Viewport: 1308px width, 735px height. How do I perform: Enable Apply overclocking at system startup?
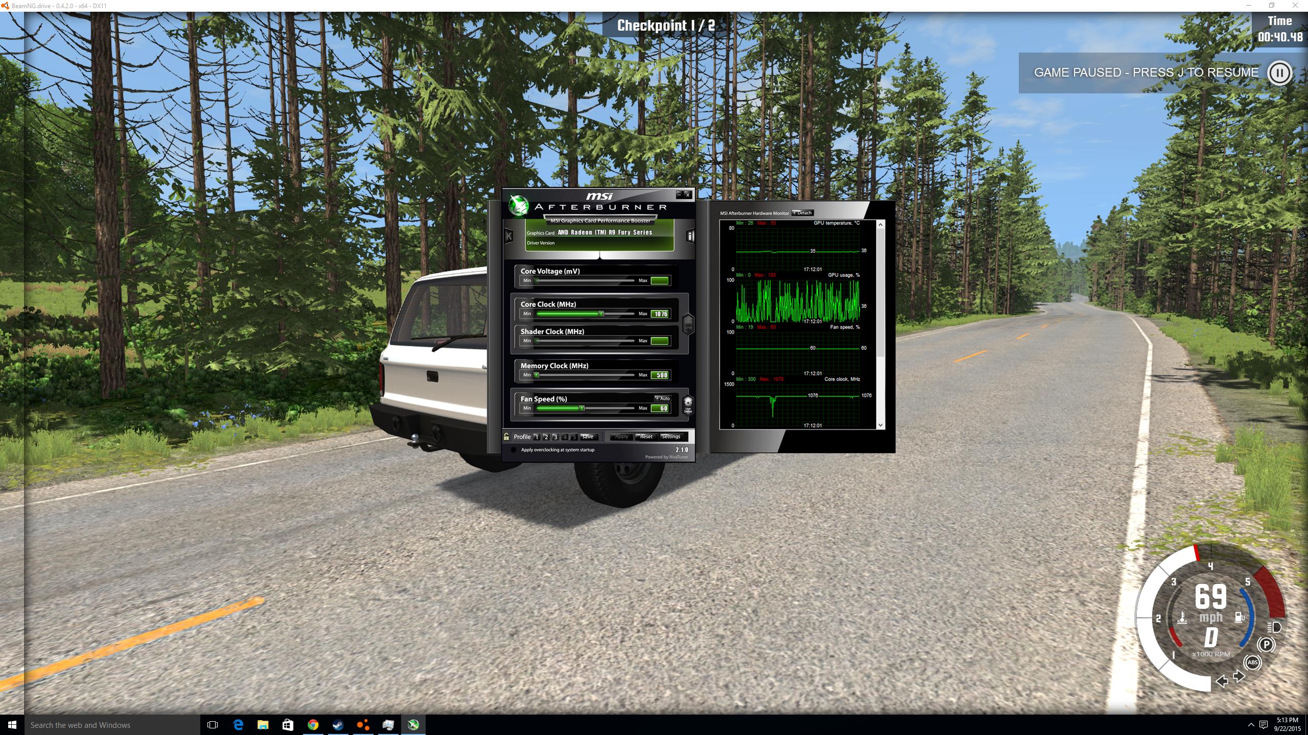pos(513,450)
